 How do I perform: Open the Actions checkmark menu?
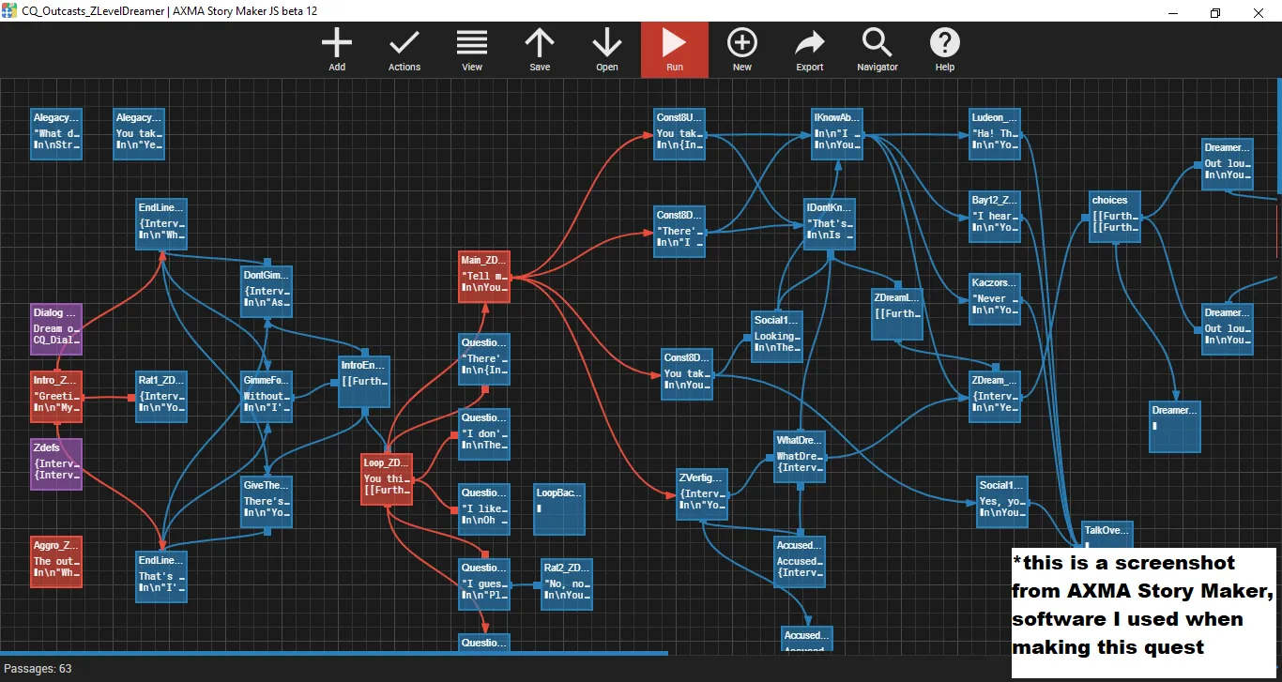pos(404,50)
